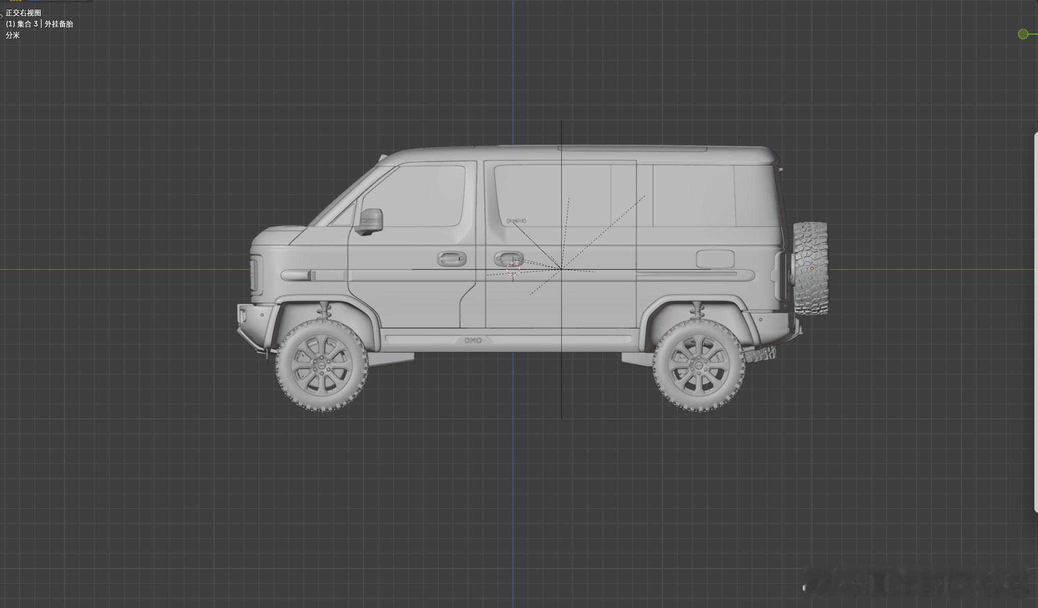Expand the toolbar with the left-edge arrow
Viewport: 1038px width, 608px height.
(2, 16)
